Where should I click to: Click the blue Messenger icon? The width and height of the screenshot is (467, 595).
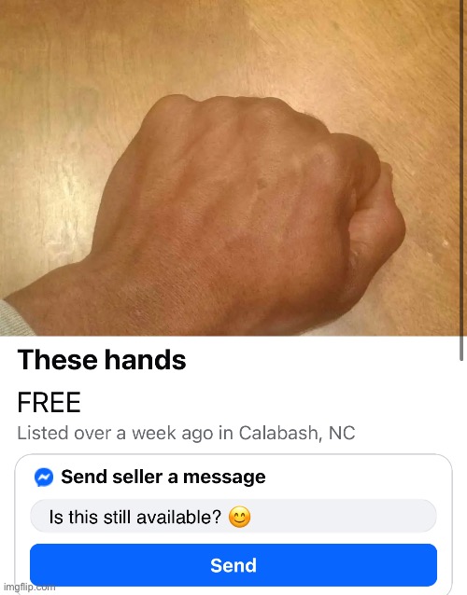tap(44, 477)
